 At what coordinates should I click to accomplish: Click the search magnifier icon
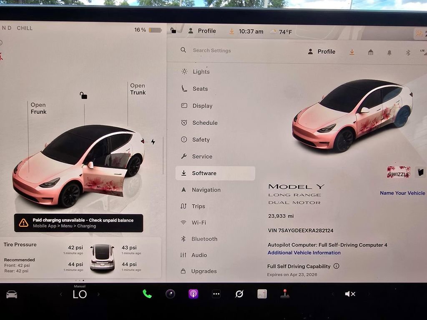183,50
